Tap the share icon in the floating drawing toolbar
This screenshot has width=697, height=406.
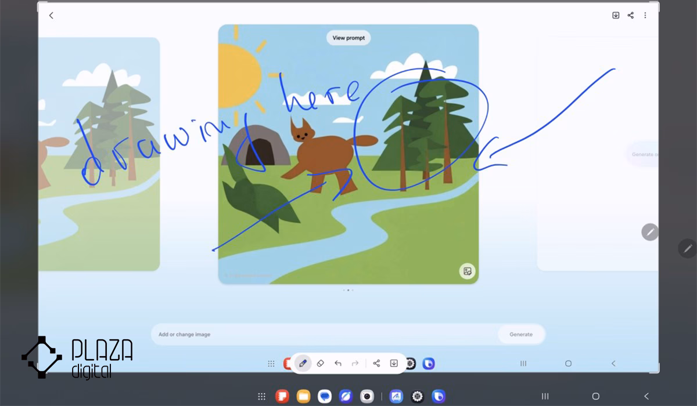[x=376, y=364]
